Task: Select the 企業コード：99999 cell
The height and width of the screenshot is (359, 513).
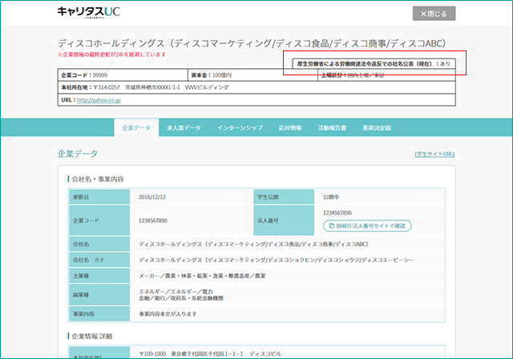Action: pyautogui.click(x=123, y=75)
